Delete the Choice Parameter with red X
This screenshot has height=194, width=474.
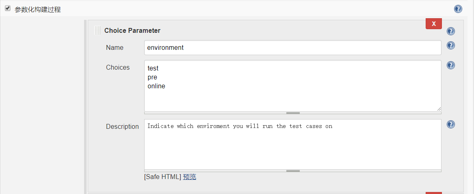[x=433, y=24]
